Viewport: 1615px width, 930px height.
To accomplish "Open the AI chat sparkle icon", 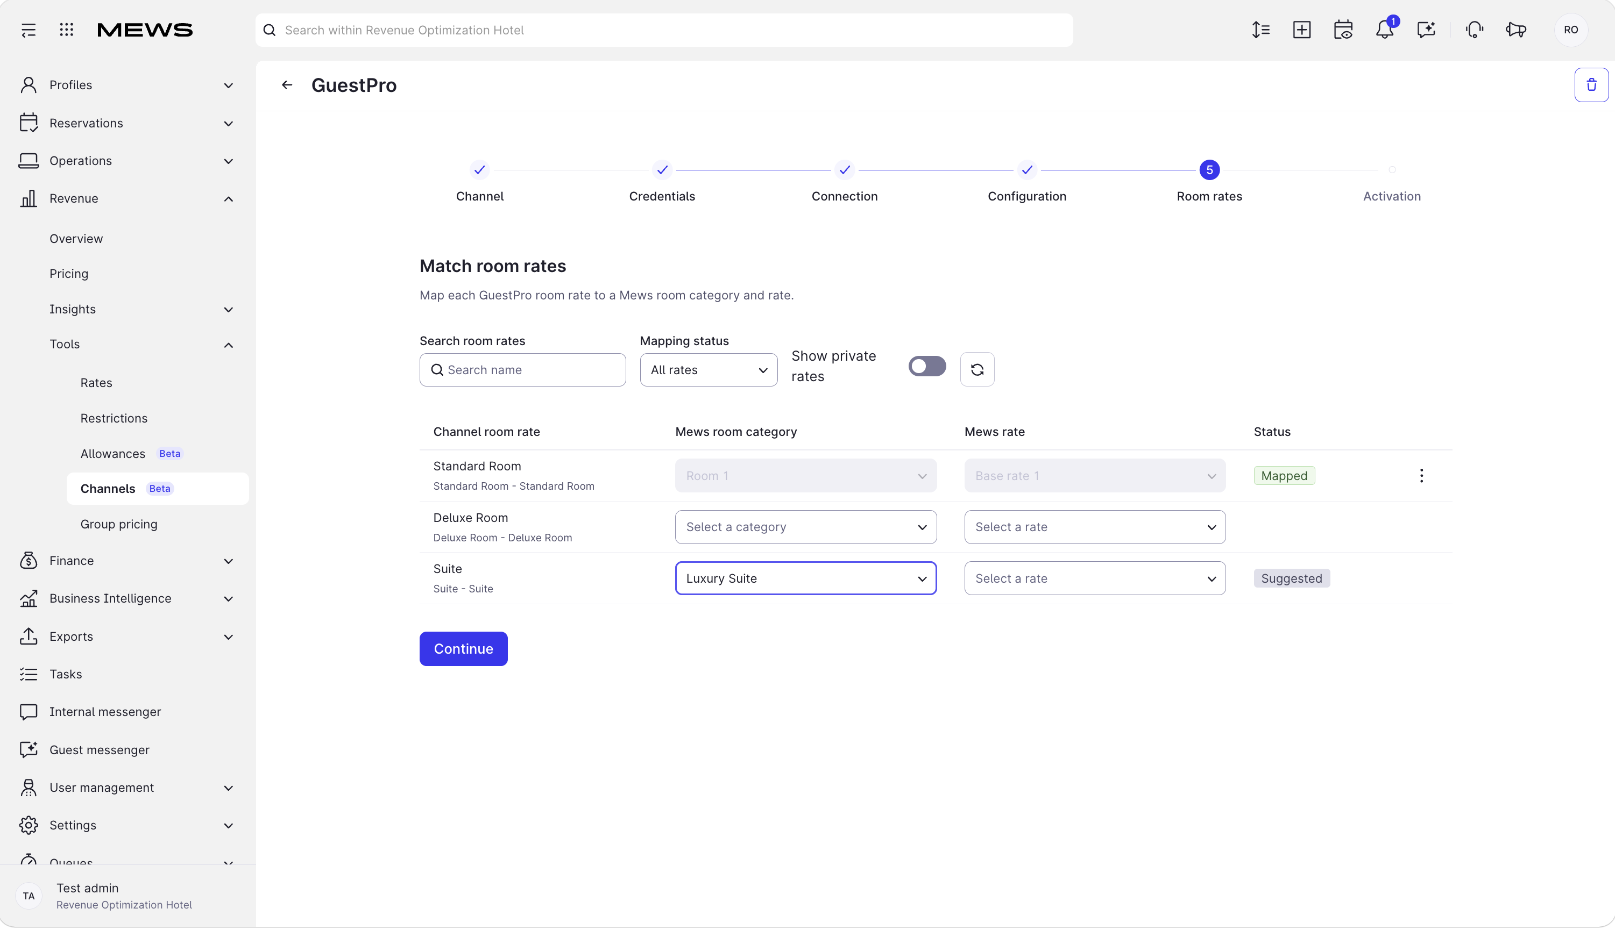I will pyautogui.click(x=1427, y=30).
